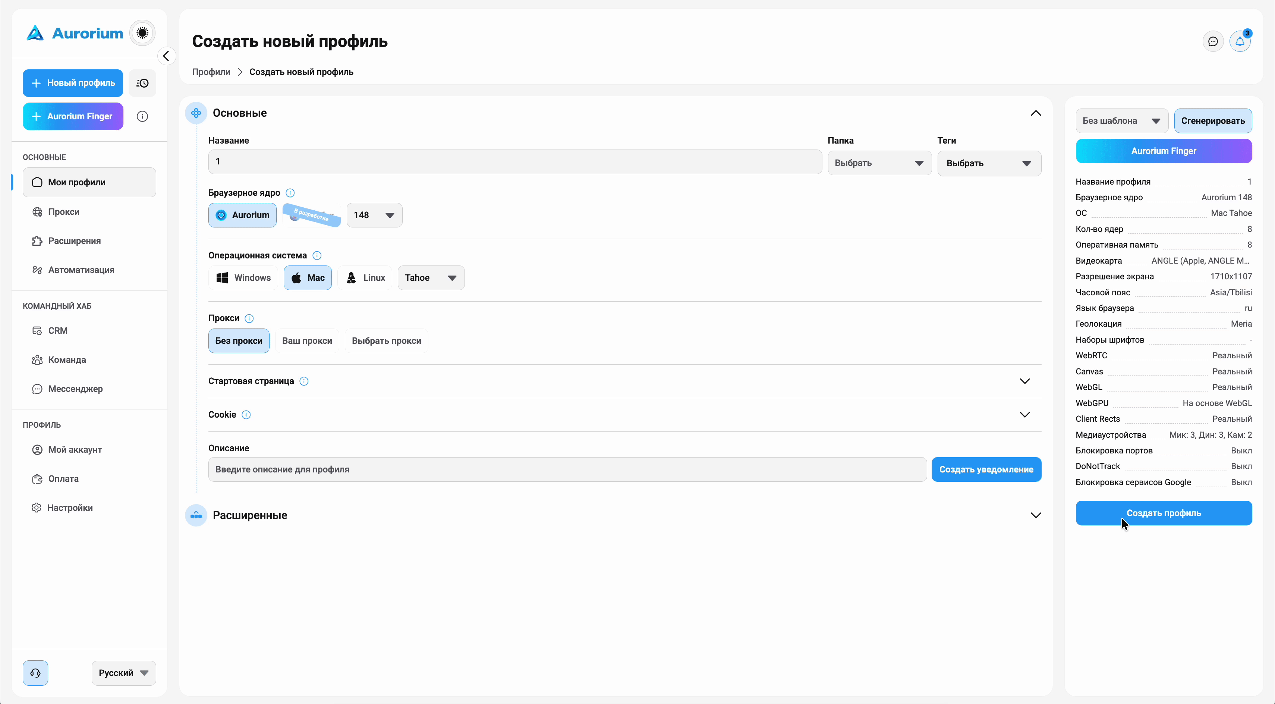The width and height of the screenshot is (1275, 704).
Task: Click the 1710x1107 screen resolution value
Action: 1231,277
